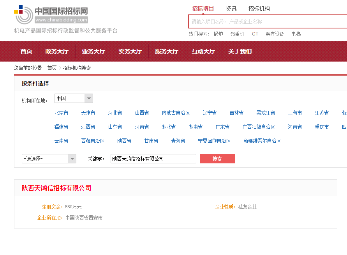The width and height of the screenshot is (347, 255).
Task: Open the 中国 dropdown arrow
Action: pos(89,98)
